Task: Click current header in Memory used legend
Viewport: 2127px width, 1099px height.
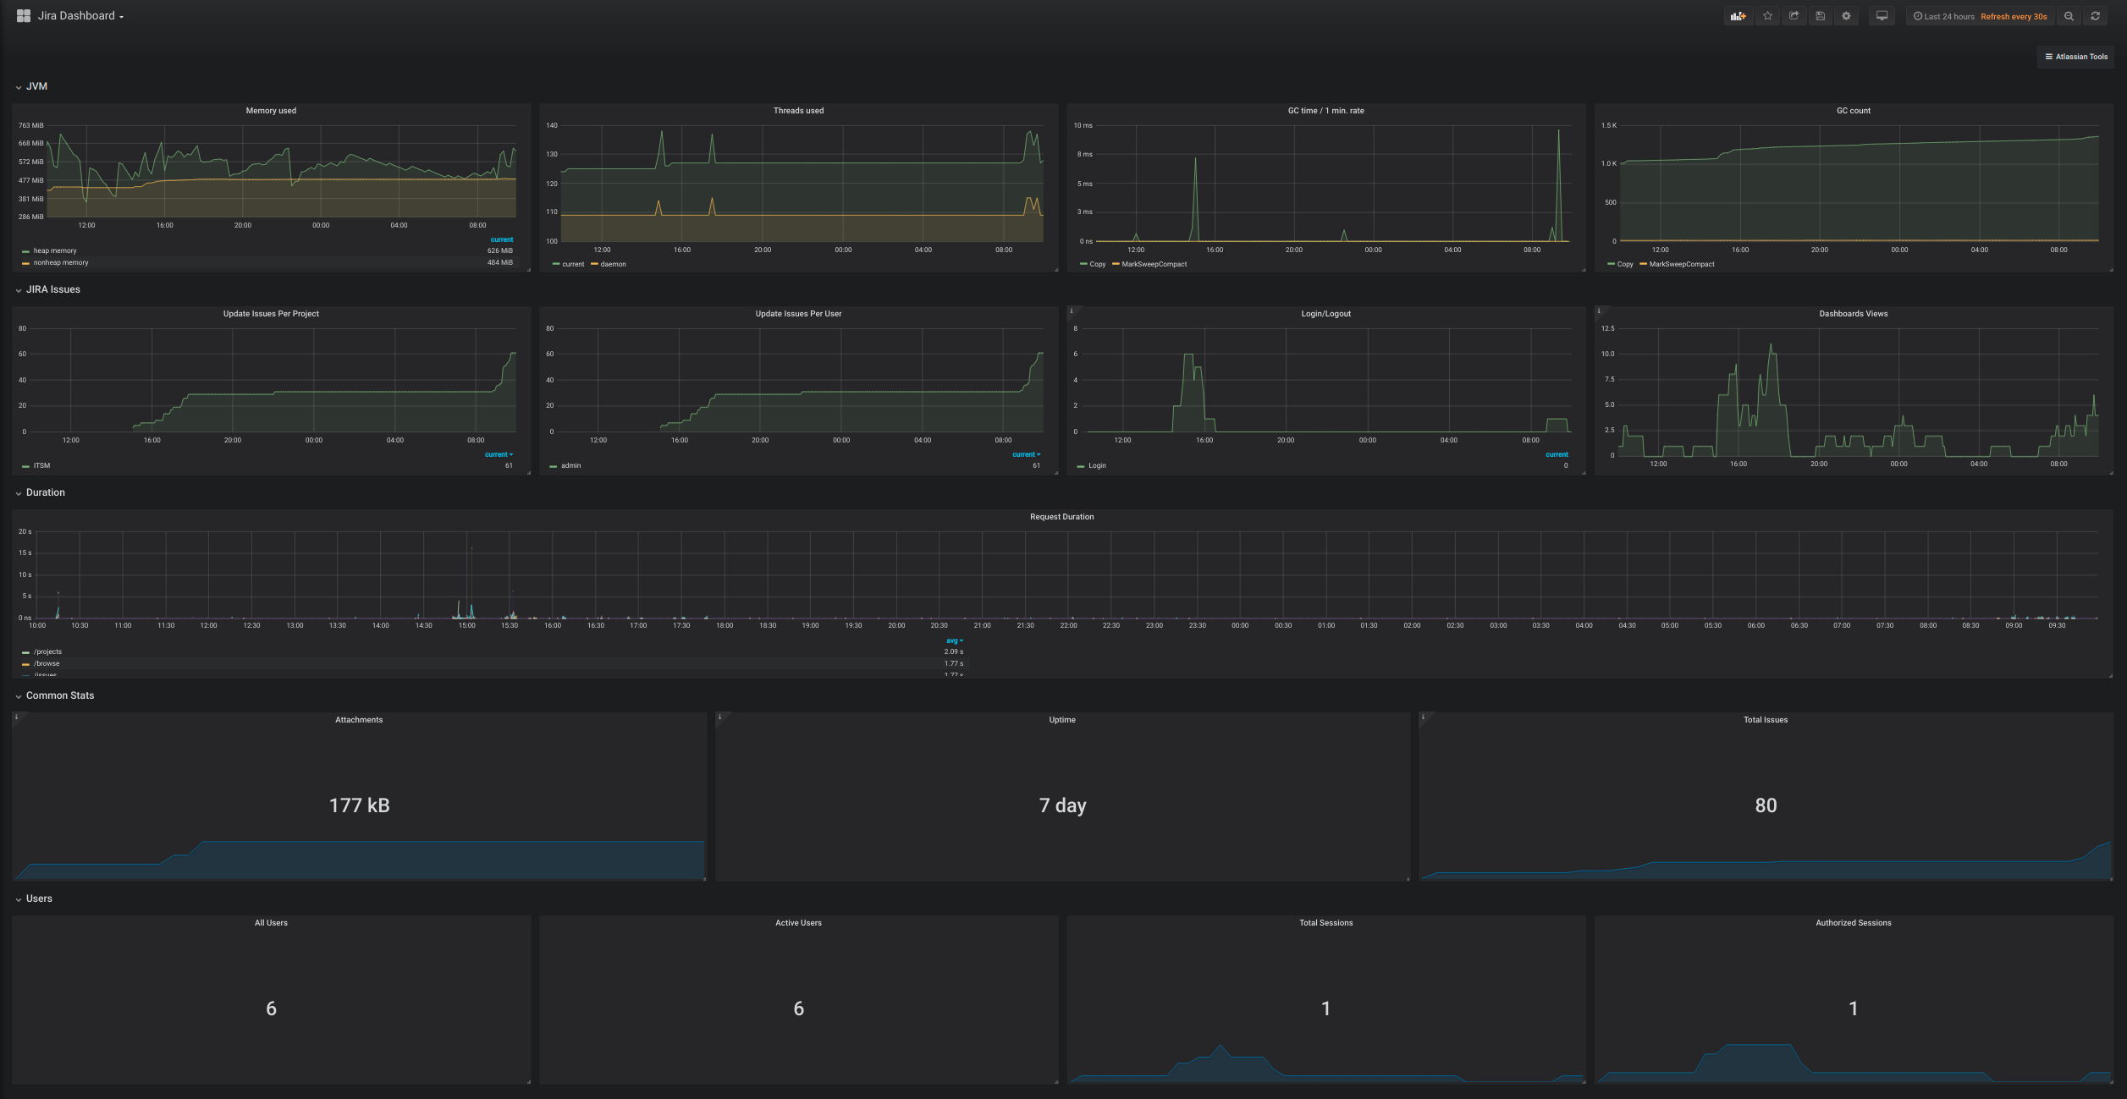Action: click(x=502, y=239)
